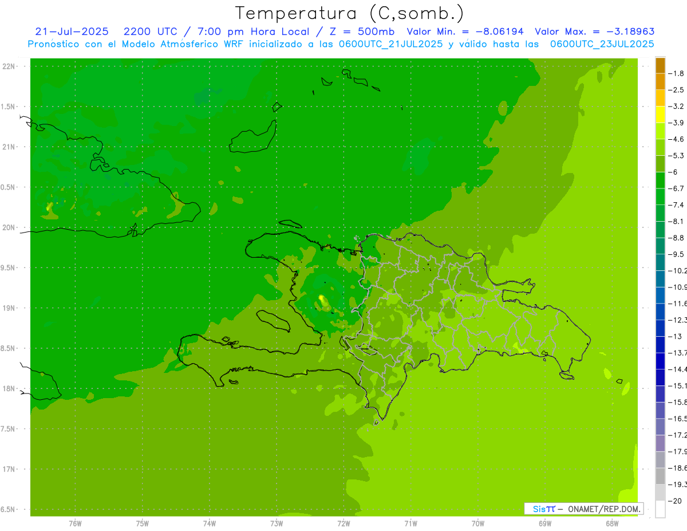
Task: Click the "75W" longitude axis label
Action: click(143, 524)
